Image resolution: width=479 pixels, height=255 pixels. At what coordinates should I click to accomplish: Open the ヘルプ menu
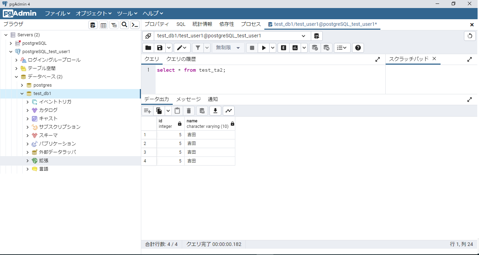click(153, 13)
